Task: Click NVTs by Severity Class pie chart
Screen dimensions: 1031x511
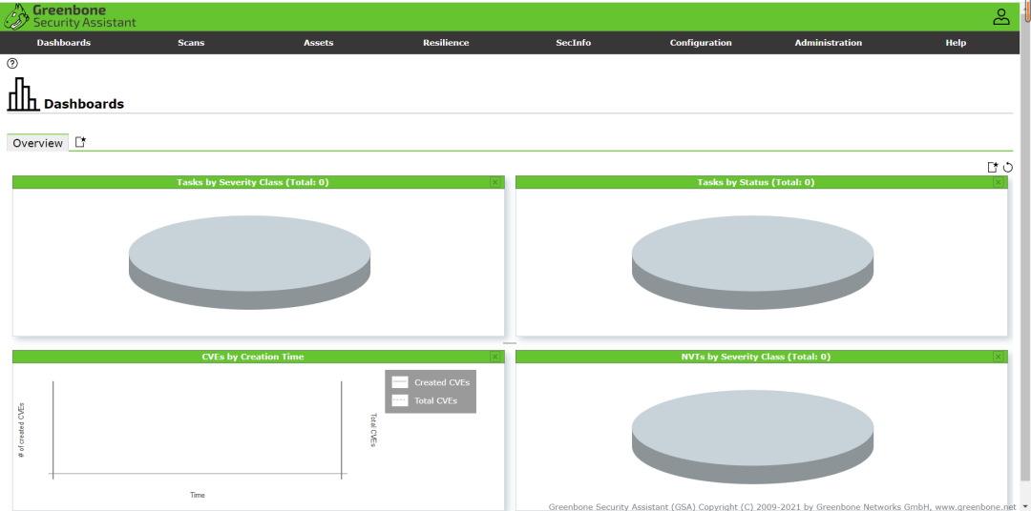Action: (x=753, y=436)
